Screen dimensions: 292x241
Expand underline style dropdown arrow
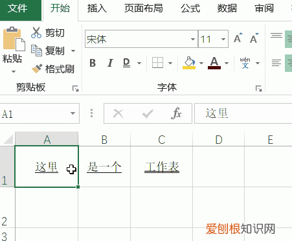click(x=139, y=63)
